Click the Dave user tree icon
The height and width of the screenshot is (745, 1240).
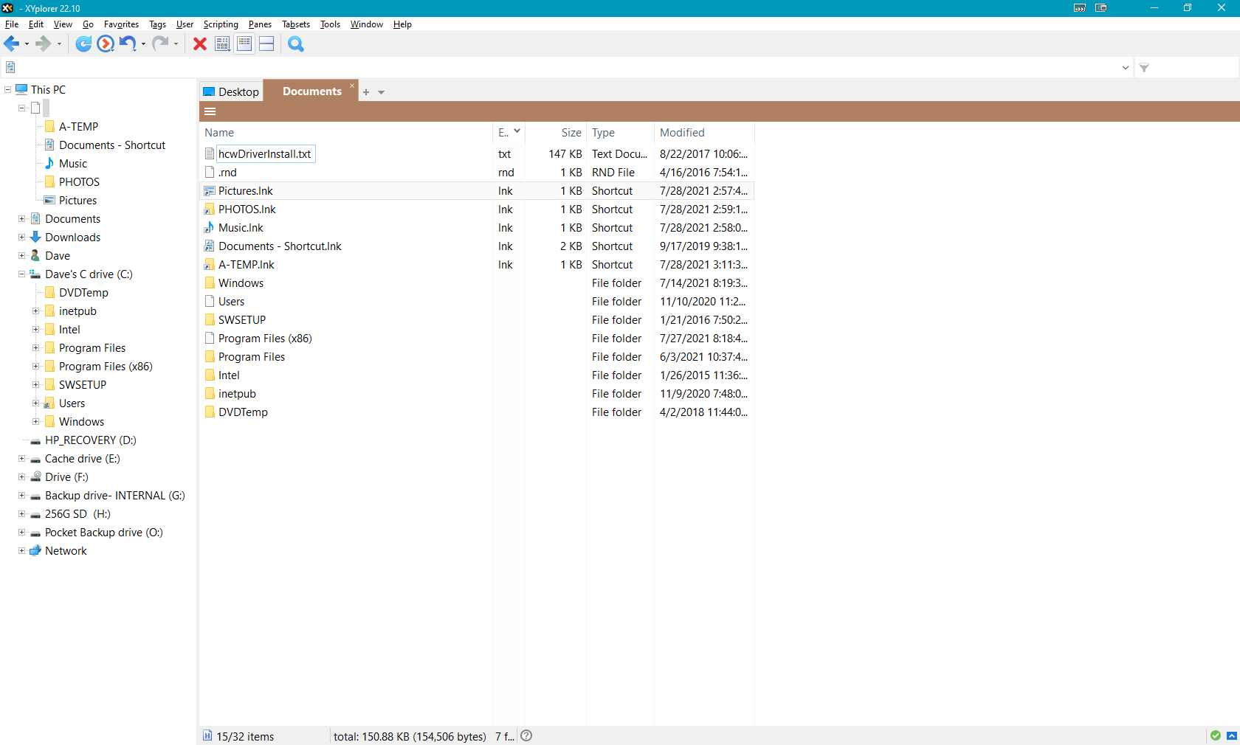[35, 256]
